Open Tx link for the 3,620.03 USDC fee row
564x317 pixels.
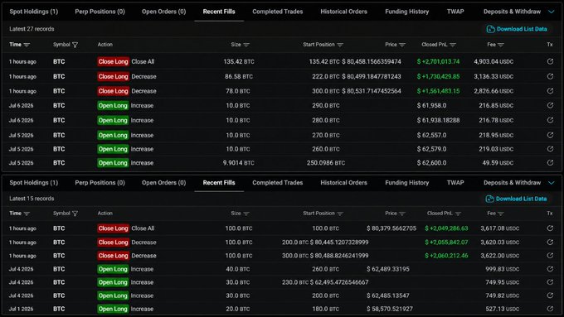coord(550,242)
